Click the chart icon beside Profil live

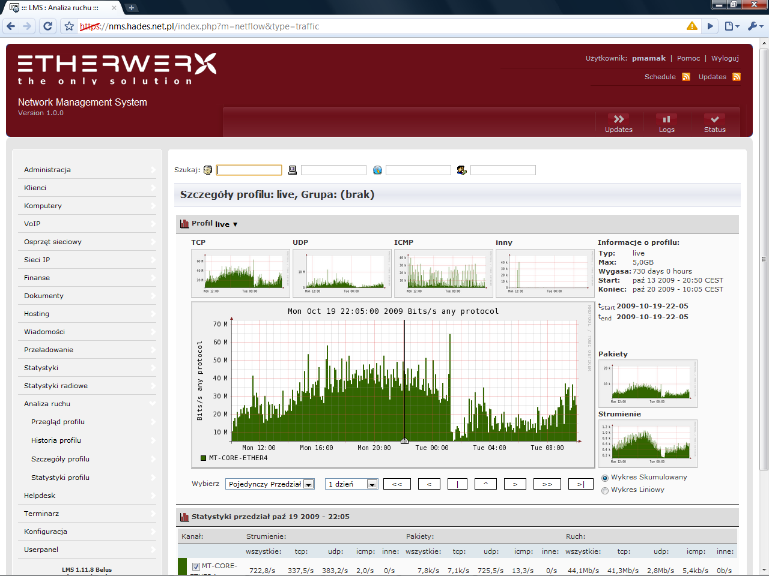(x=184, y=224)
